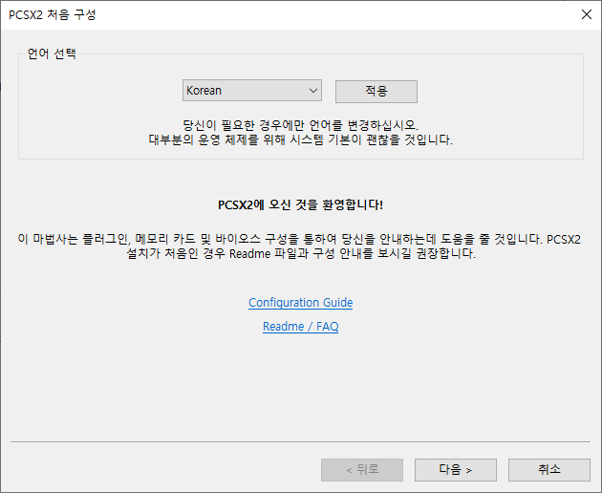602x493 pixels.
Task: Click the disabled < 뒤로 back button
Action: 362,469
